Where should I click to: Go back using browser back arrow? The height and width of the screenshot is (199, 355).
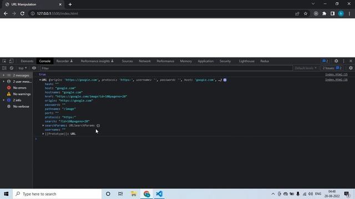coord(6,13)
